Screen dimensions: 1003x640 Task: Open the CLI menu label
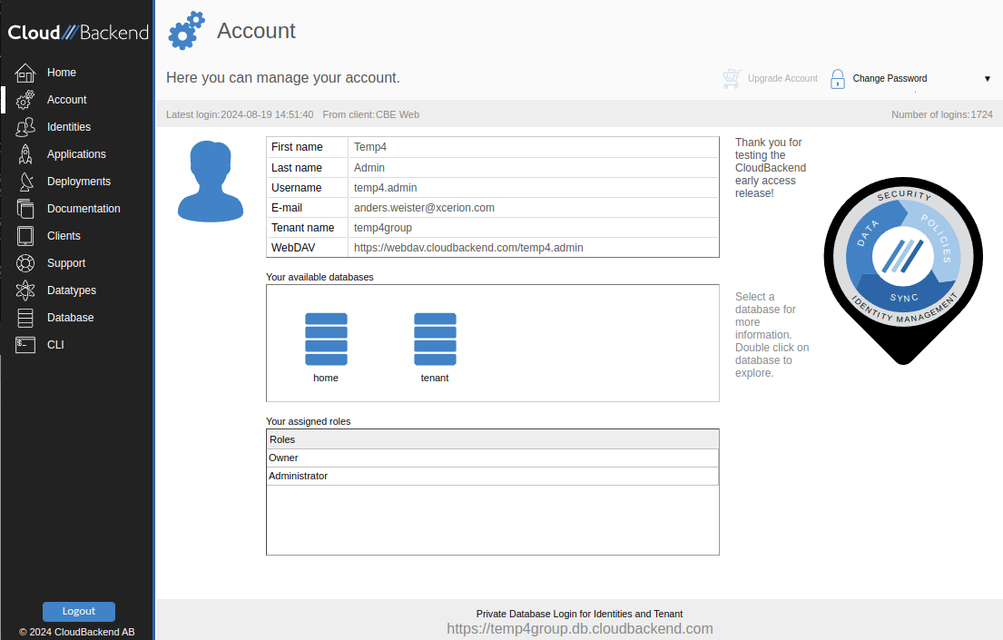pyautogui.click(x=55, y=345)
